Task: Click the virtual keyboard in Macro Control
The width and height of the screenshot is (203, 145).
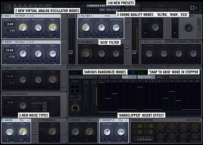Action: click(145, 138)
